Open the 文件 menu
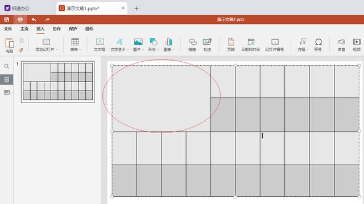Screen dimensions: 364x204 tap(8, 29)
